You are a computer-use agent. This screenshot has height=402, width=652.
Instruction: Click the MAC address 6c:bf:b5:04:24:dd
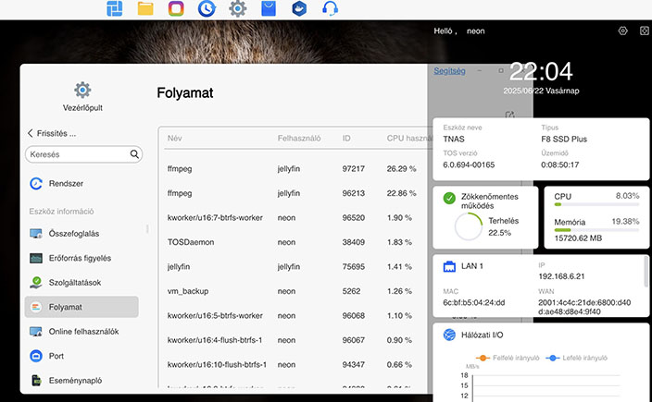pyautogui.click(x=473, y=302)
